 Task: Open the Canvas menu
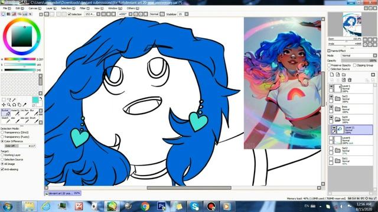coord(35,8)
